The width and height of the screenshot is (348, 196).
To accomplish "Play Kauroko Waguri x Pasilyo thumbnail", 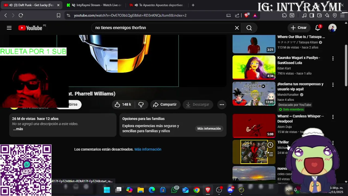I will pyautogui.click(x=254, y=67).
